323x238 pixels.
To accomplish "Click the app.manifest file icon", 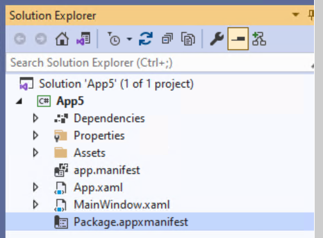I will 61,170.
